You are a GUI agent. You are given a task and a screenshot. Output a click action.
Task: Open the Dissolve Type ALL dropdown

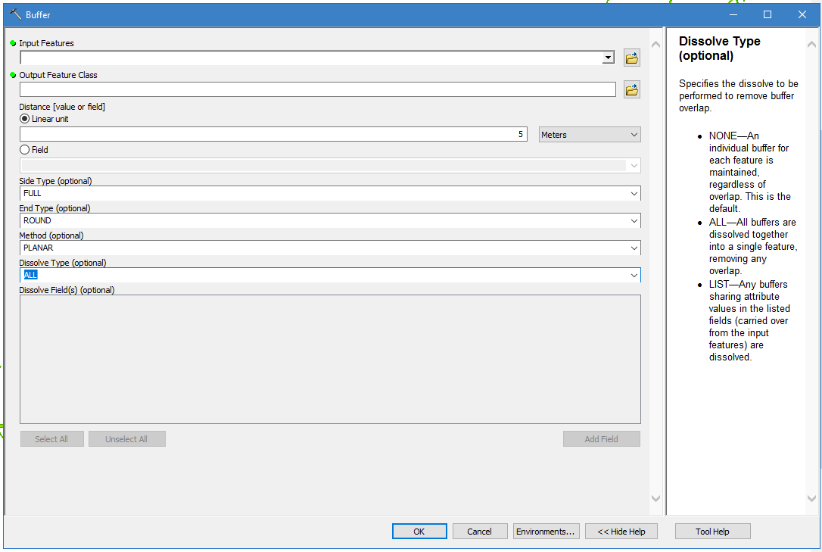point(634,276)
